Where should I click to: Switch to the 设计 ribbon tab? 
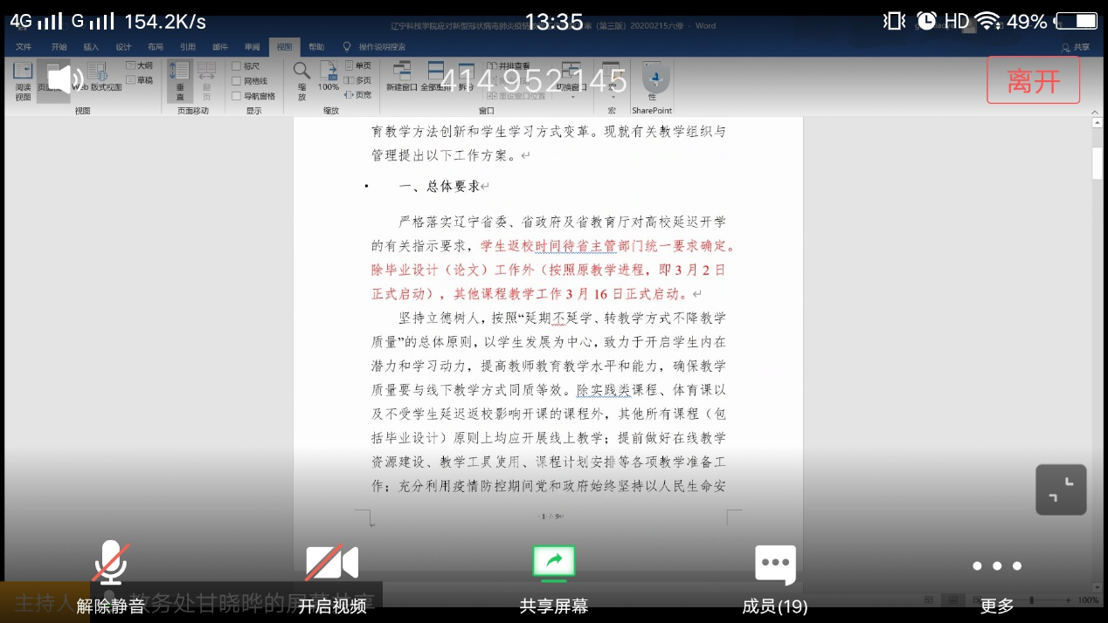point(123,47)
